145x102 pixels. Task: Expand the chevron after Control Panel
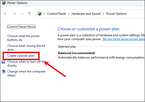(69, 14)
